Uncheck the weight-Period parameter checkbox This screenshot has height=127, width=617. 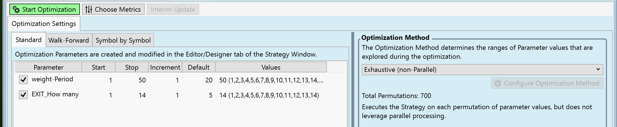[x=23, y=80]
